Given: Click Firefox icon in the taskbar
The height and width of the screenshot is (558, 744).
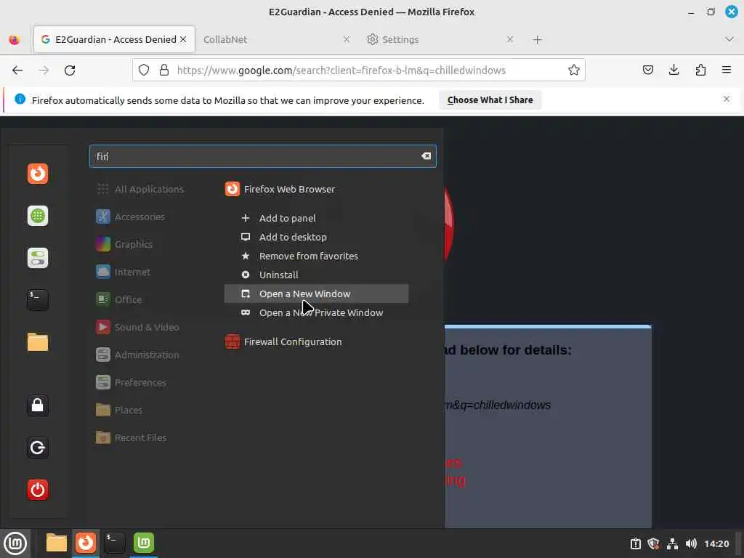Looking at the screenshot, I should (x=86, y=543).
